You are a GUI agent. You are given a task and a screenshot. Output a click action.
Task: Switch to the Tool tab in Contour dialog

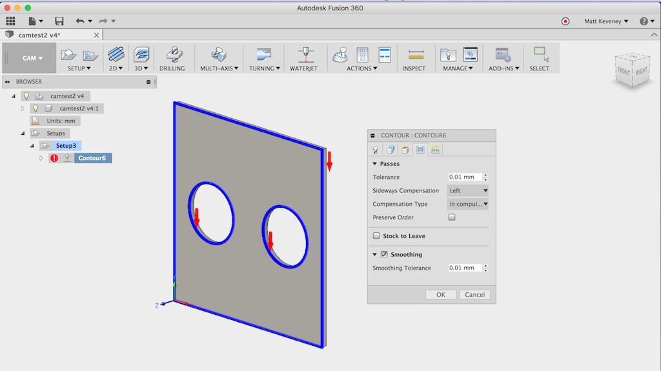[x=376, y=150]
